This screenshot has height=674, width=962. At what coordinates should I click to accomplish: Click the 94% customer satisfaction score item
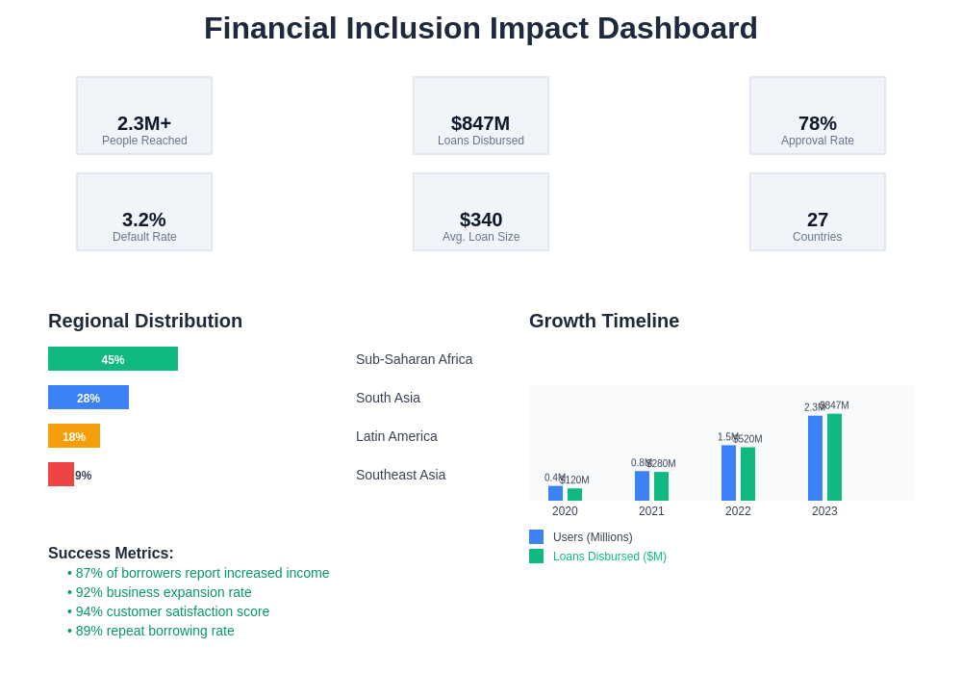click(172, 611)
